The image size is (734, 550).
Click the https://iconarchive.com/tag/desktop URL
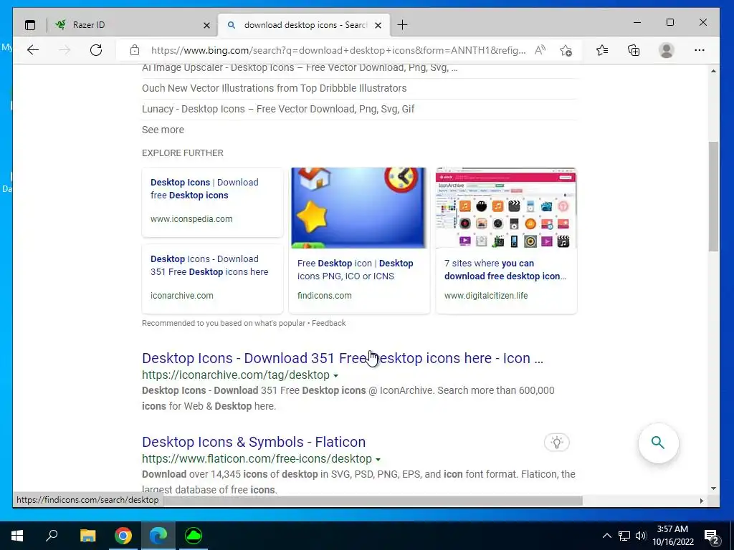click(x=235, y=375)
